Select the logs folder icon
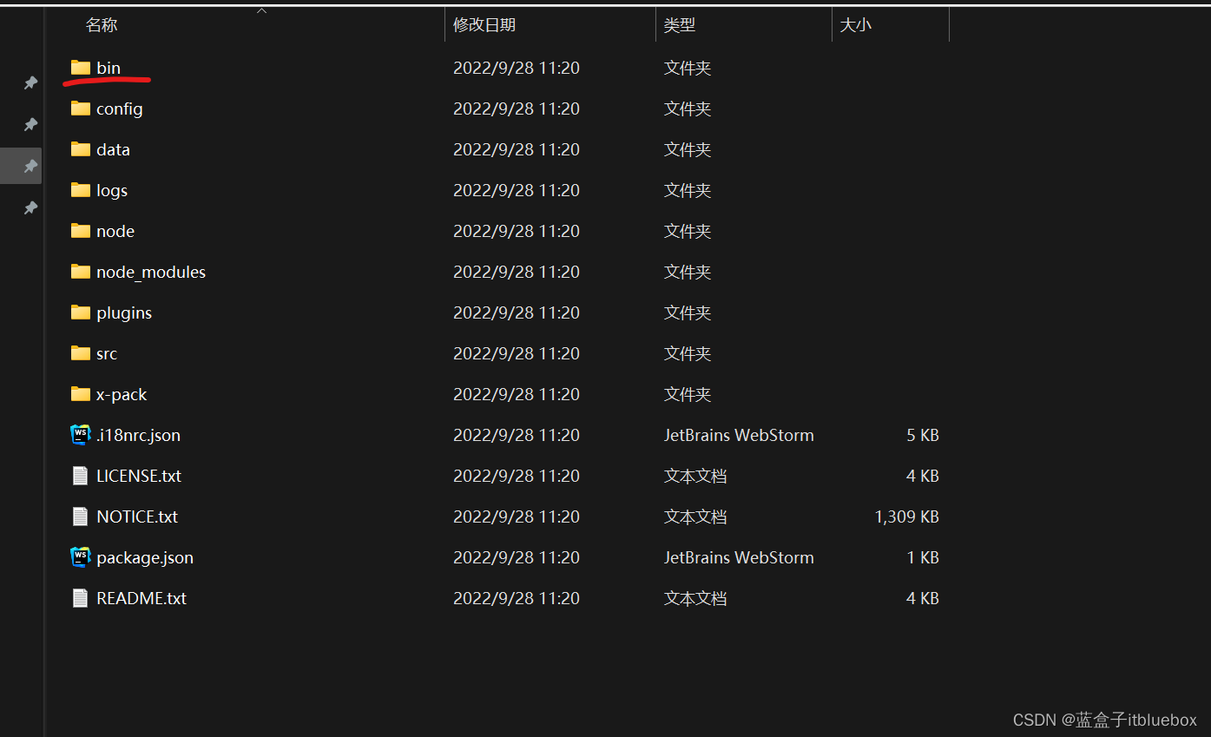This screenshot has width=1211, height=737. (81, 190)
